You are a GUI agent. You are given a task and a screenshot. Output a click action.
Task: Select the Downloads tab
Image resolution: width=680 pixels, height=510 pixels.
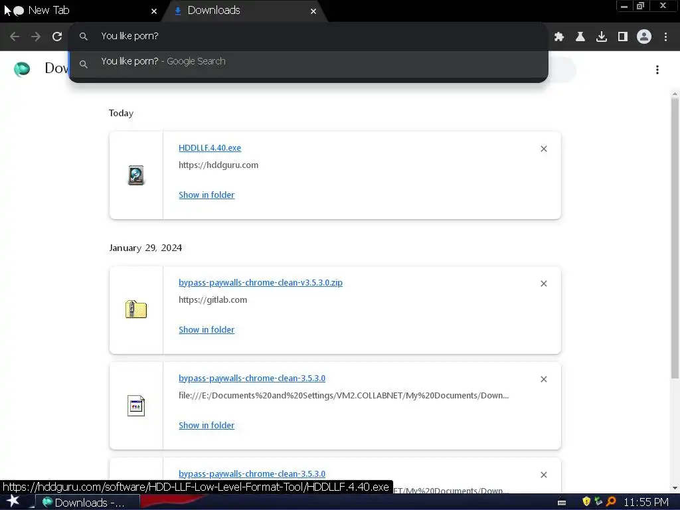tap(245, 11)
